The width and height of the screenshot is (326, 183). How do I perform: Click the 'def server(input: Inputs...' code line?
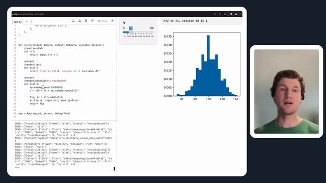coord(61,45)
